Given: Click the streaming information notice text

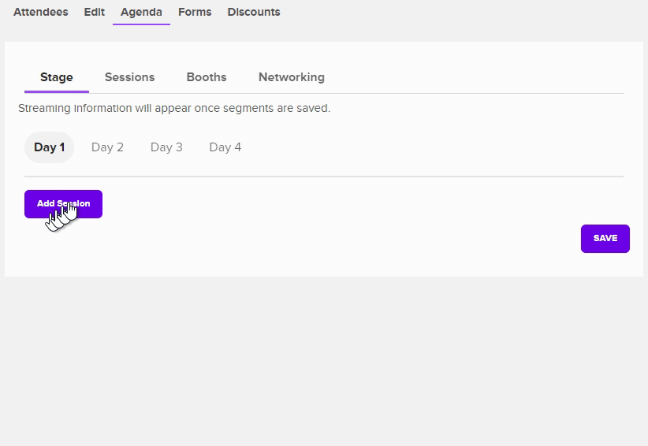Looking at the screenshot, I should tap(174, 108).
